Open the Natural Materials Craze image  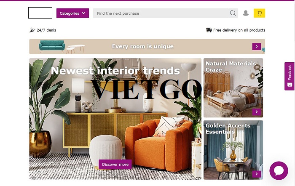coord(233,88)
